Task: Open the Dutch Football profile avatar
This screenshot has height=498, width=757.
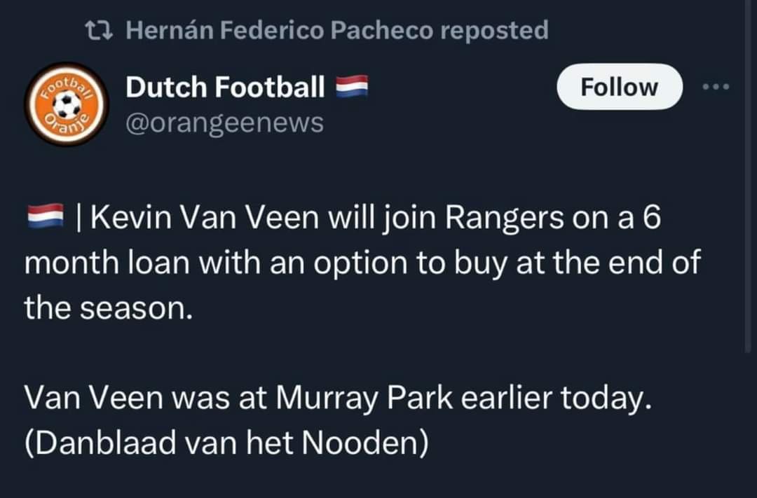Action: [x=67, y=104]
